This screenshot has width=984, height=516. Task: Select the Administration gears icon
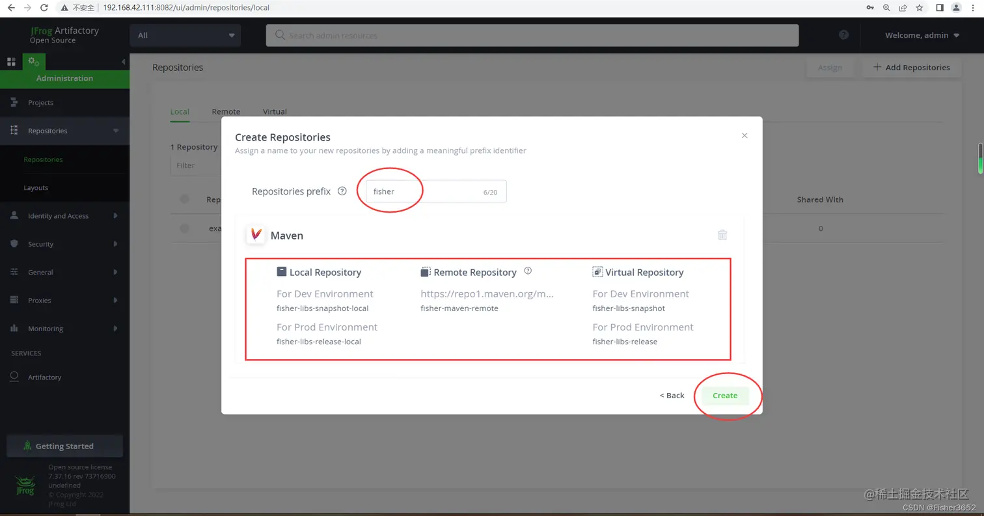tap(34, 62)
